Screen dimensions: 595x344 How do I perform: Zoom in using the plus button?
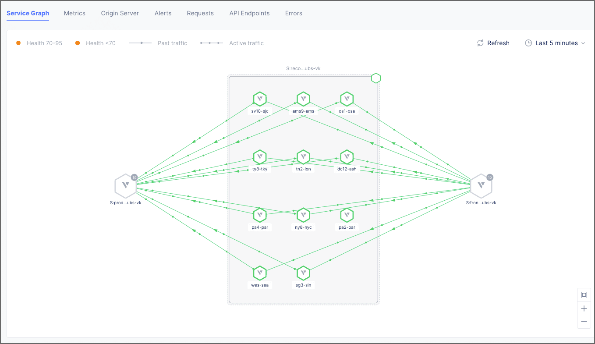coord(584,309)
